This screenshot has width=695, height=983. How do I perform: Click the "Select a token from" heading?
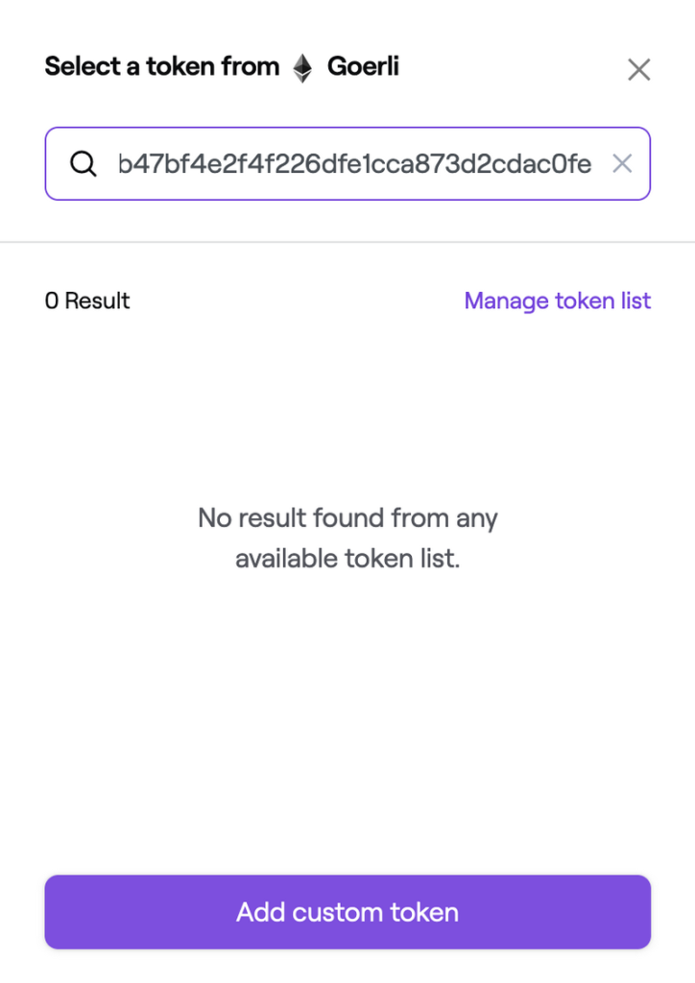point(161,67)
